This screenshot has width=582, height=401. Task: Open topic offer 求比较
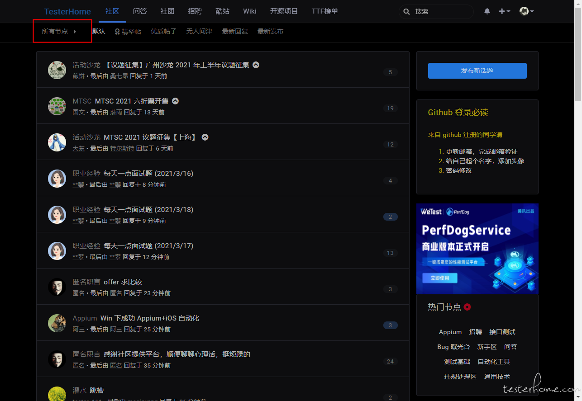[123, 282]
